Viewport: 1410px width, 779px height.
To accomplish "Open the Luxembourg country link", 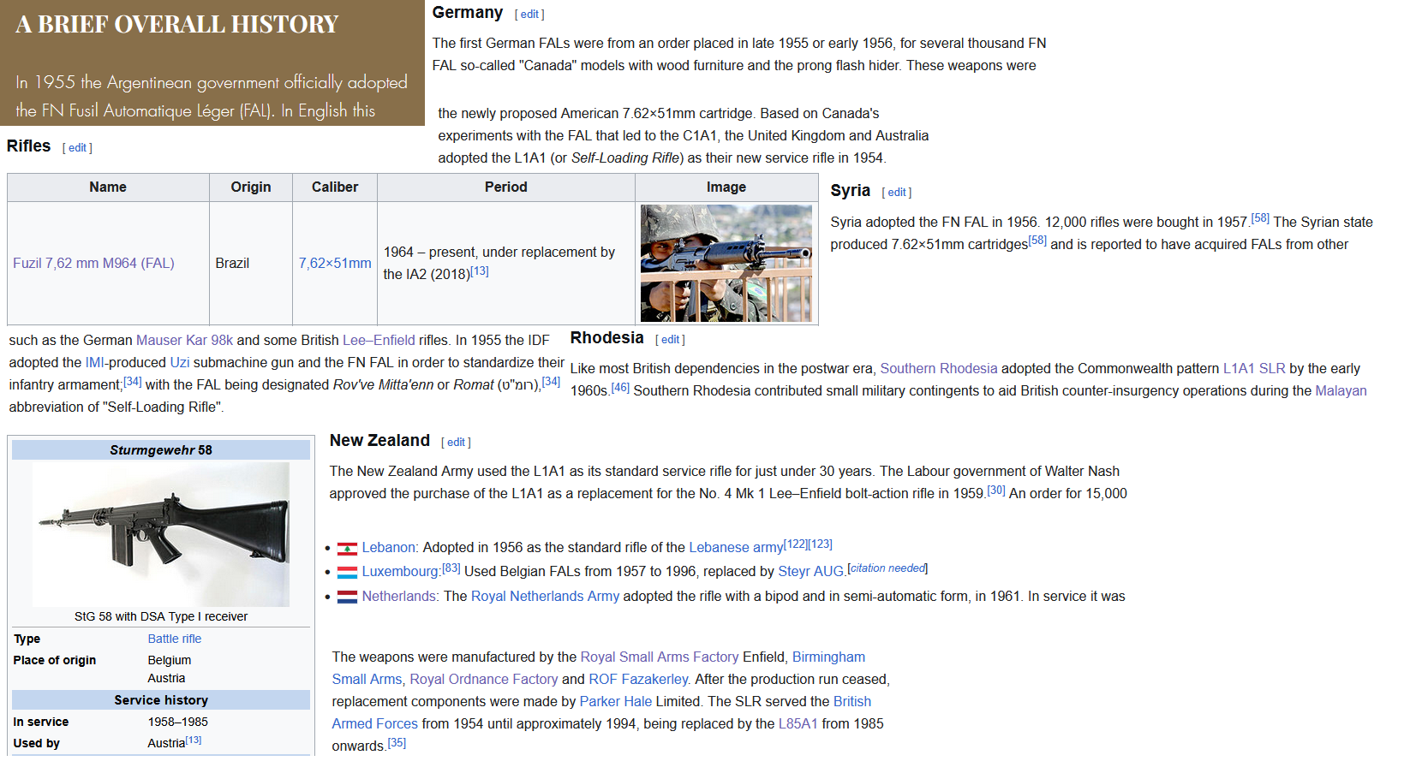I will pyautogui.click(x=400, y=572).
